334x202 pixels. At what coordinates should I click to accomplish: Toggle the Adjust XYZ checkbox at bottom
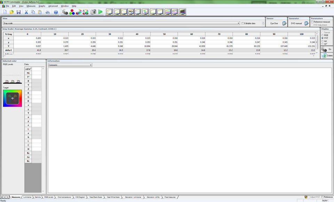(309, 197)
